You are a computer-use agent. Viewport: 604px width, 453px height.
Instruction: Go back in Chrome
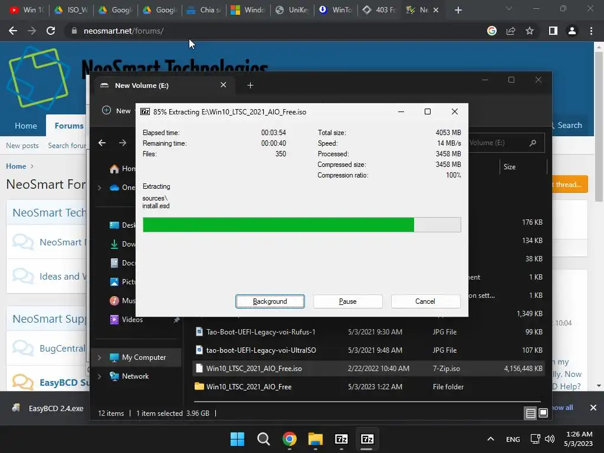click(x=13, y=31)
